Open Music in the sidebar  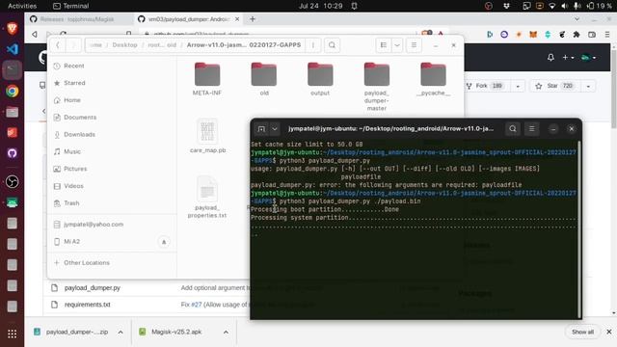[72, 151]
